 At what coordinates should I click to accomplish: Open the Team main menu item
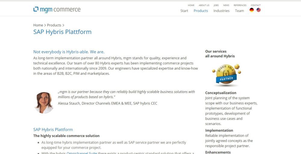click(x=239, y=11)
